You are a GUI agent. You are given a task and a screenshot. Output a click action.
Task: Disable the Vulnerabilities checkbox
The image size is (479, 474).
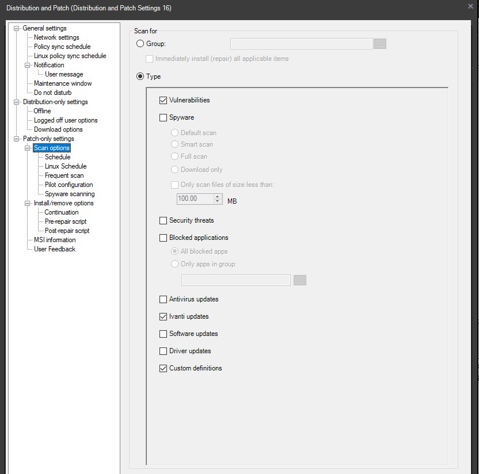pyautogui.click(x=163, y=100)
